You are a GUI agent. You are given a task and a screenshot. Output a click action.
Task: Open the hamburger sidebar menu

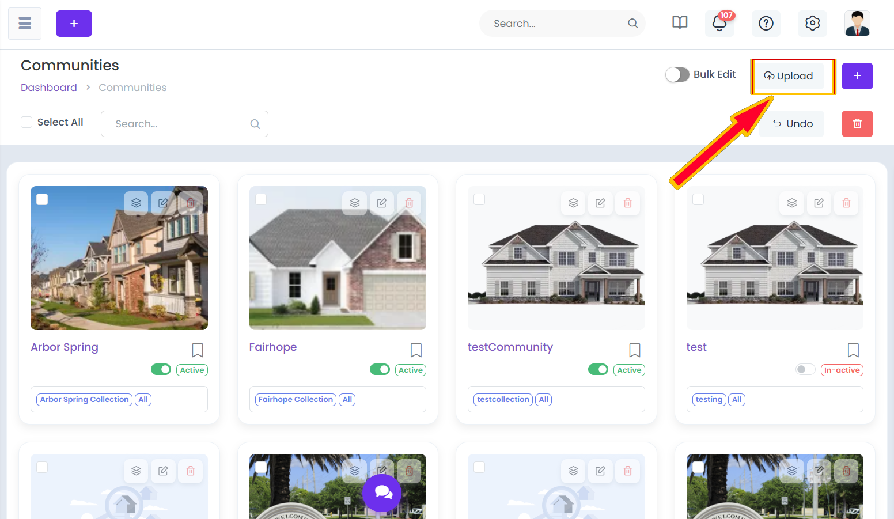25,24
